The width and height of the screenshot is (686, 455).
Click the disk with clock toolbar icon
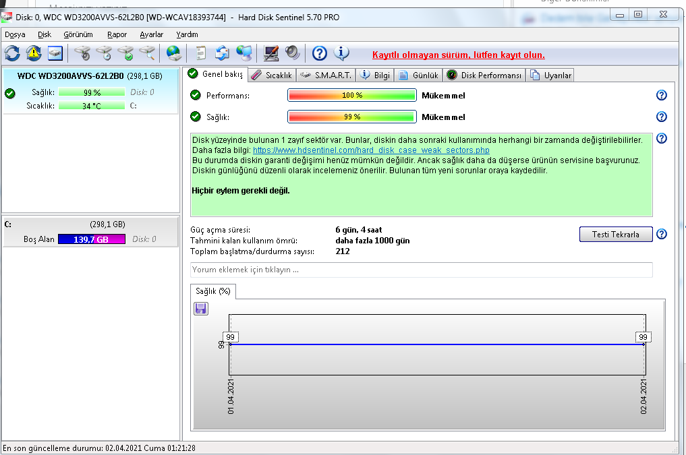point(104,54)
